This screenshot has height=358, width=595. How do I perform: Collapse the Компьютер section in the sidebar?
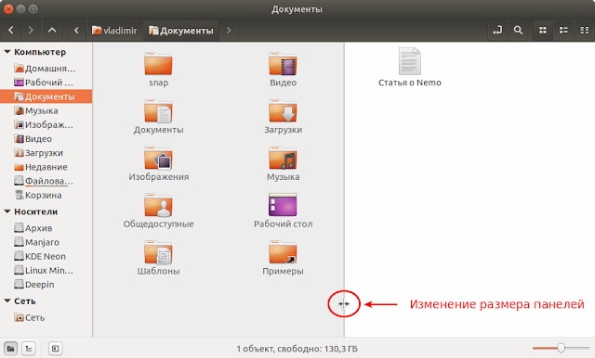7,52
